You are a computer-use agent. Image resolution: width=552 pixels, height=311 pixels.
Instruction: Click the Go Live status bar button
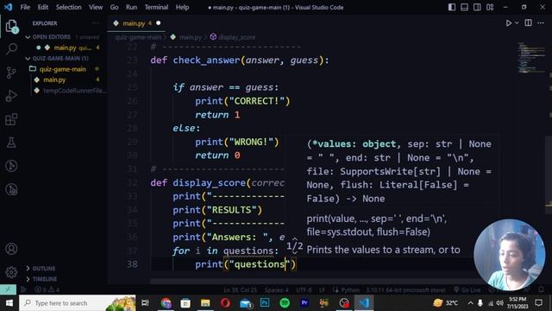coord(467,290)
